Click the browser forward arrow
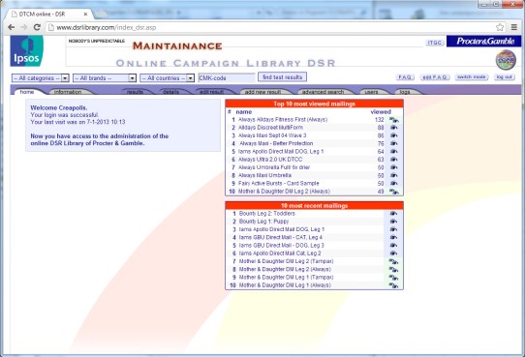This screenshot has height=357, width=525. click(x=24, y=27)
